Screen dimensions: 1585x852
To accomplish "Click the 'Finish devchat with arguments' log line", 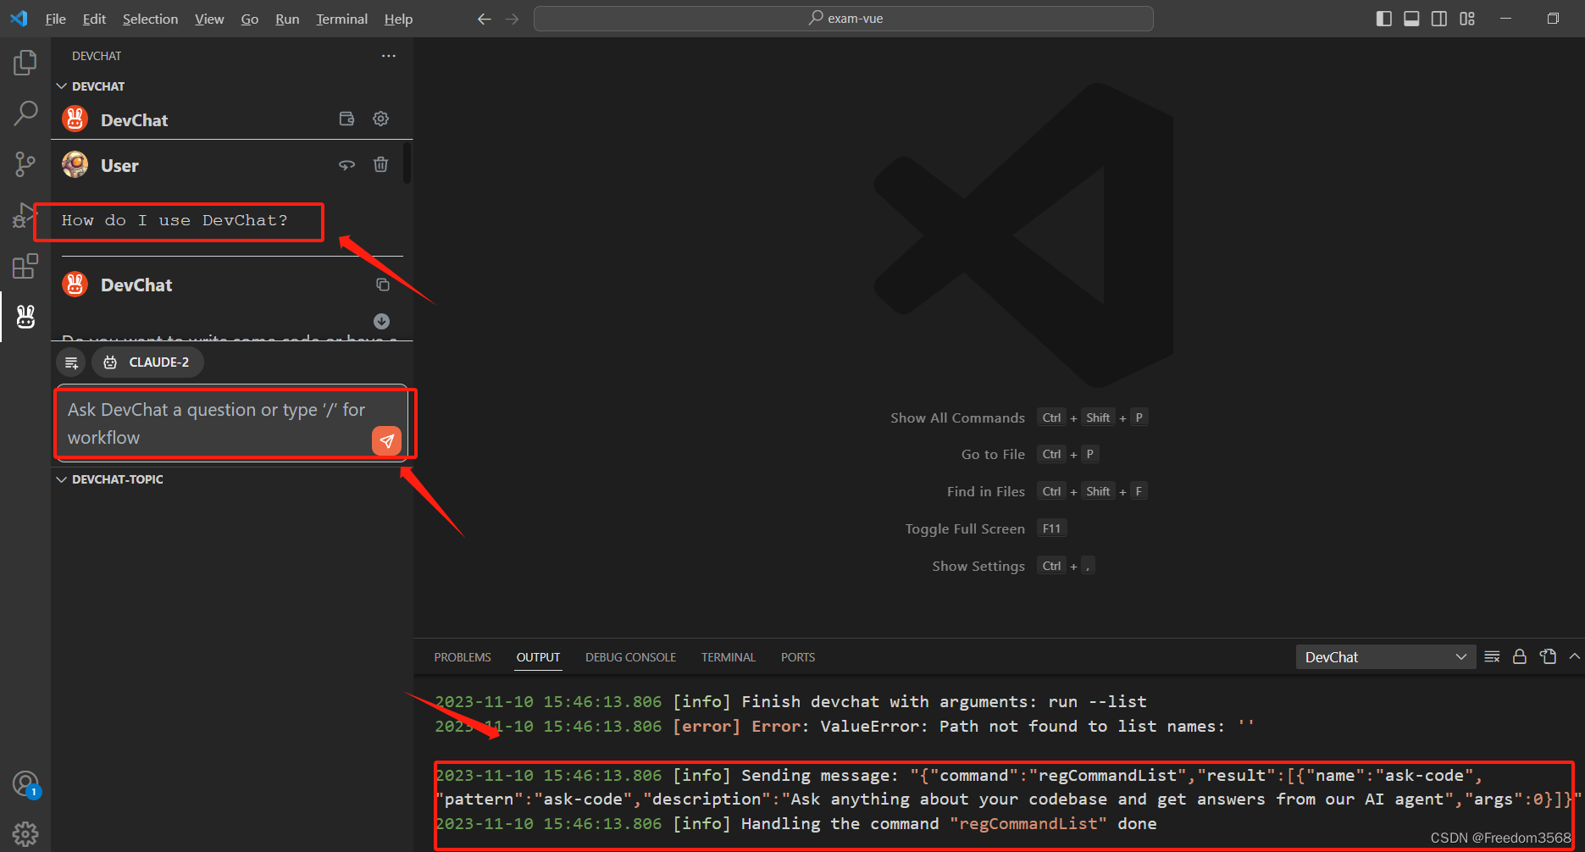I will pyautogui.click(x=791, y=702).
